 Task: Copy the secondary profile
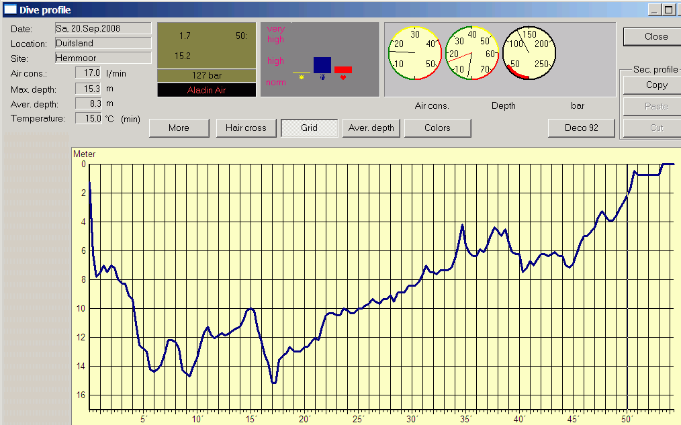[x=652, y=85]
